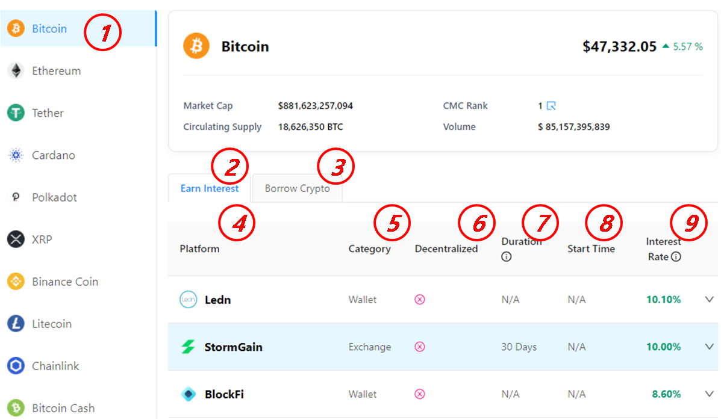Click the 10.10% interest rate value
The width and height of the screenshot is (721, 420).
pos(664,300)
